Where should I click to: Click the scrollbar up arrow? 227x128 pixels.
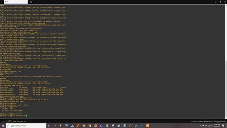coord(226,5)
